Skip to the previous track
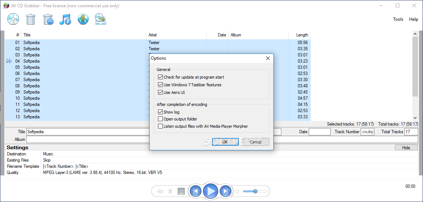Screen dimensions: 423x202 tap(196, 191)
